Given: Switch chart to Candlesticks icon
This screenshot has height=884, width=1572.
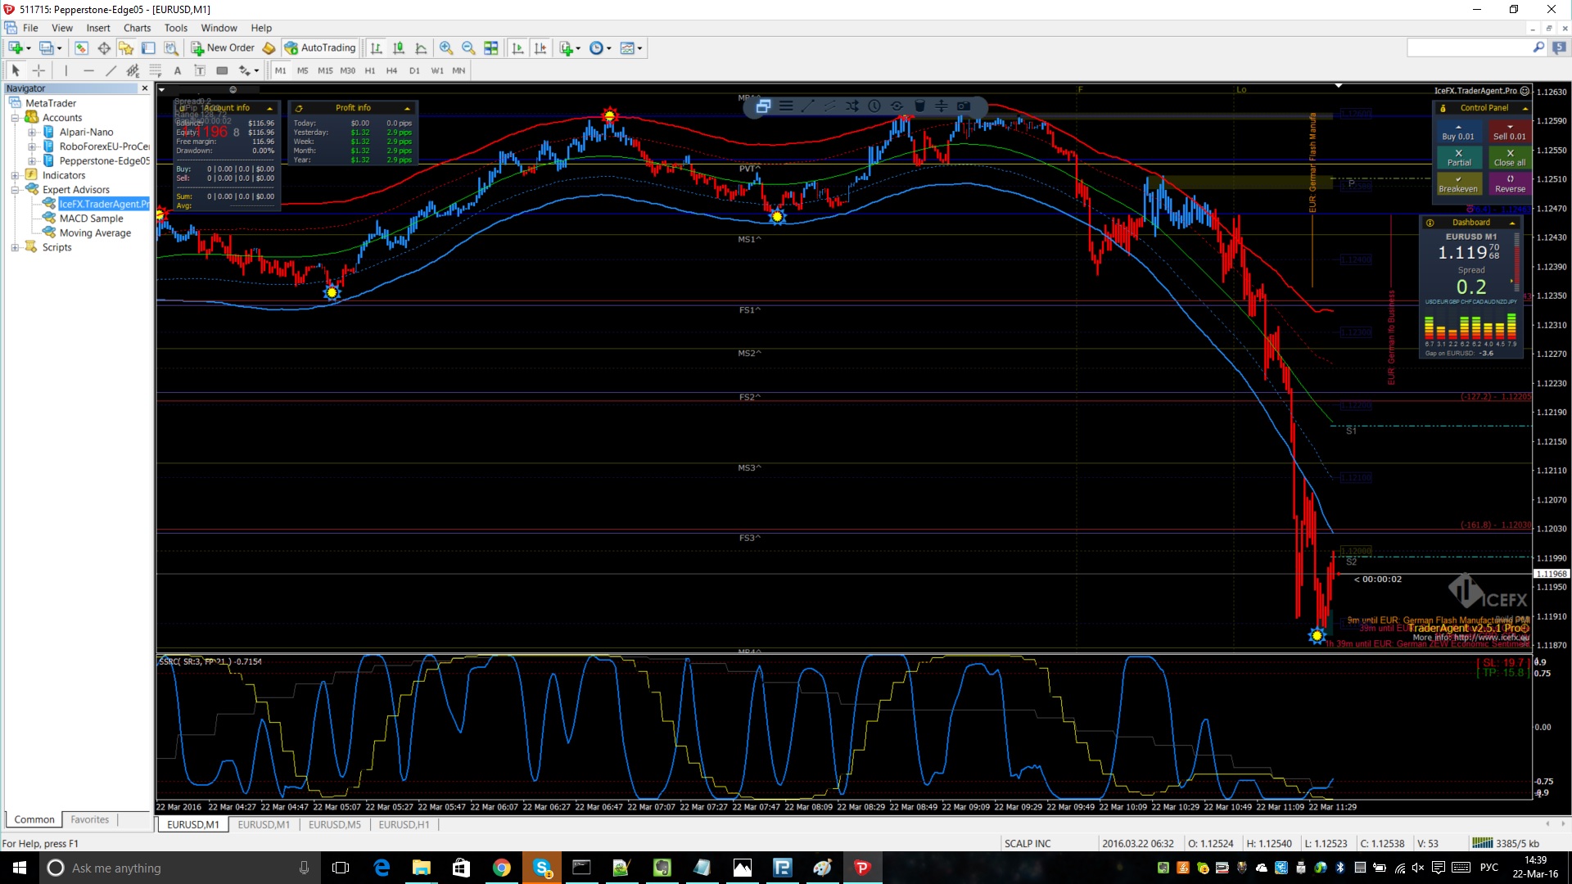Looking at the screenshot, I should click(399, 48).
